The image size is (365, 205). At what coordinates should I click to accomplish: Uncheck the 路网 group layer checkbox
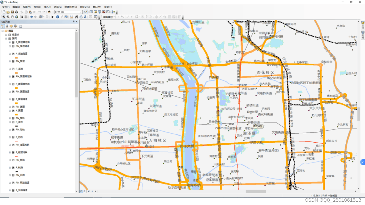point(10,38)
